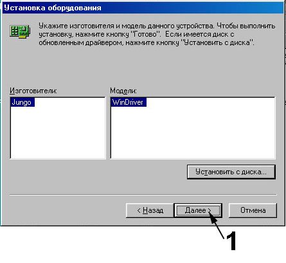The image size is (286, 263).
Task: Click the "Укажите изготовителя" first instruction line
Action: [157, 26]
